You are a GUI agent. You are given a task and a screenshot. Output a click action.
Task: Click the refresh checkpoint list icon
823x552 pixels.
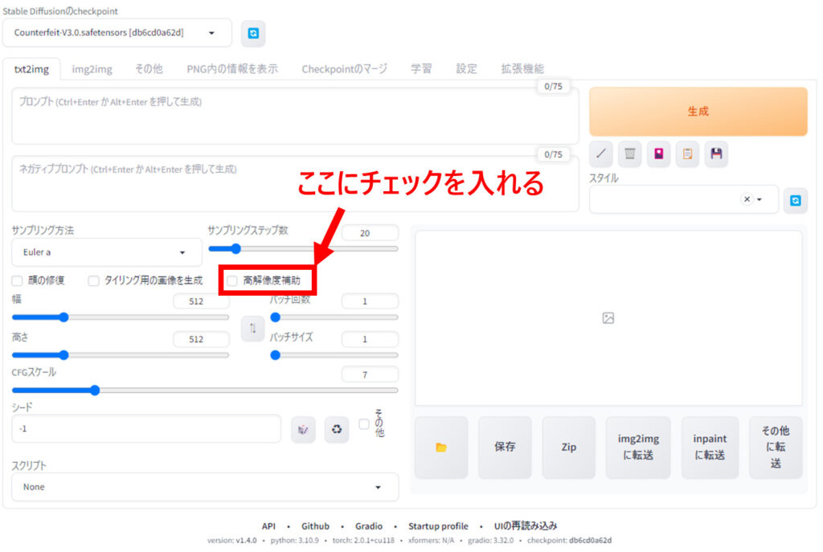tap(253, 34)
